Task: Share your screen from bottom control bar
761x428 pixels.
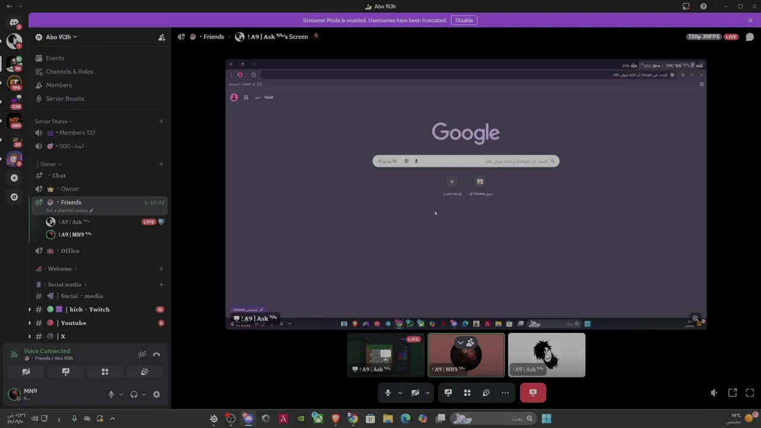Action: (448, 392)
